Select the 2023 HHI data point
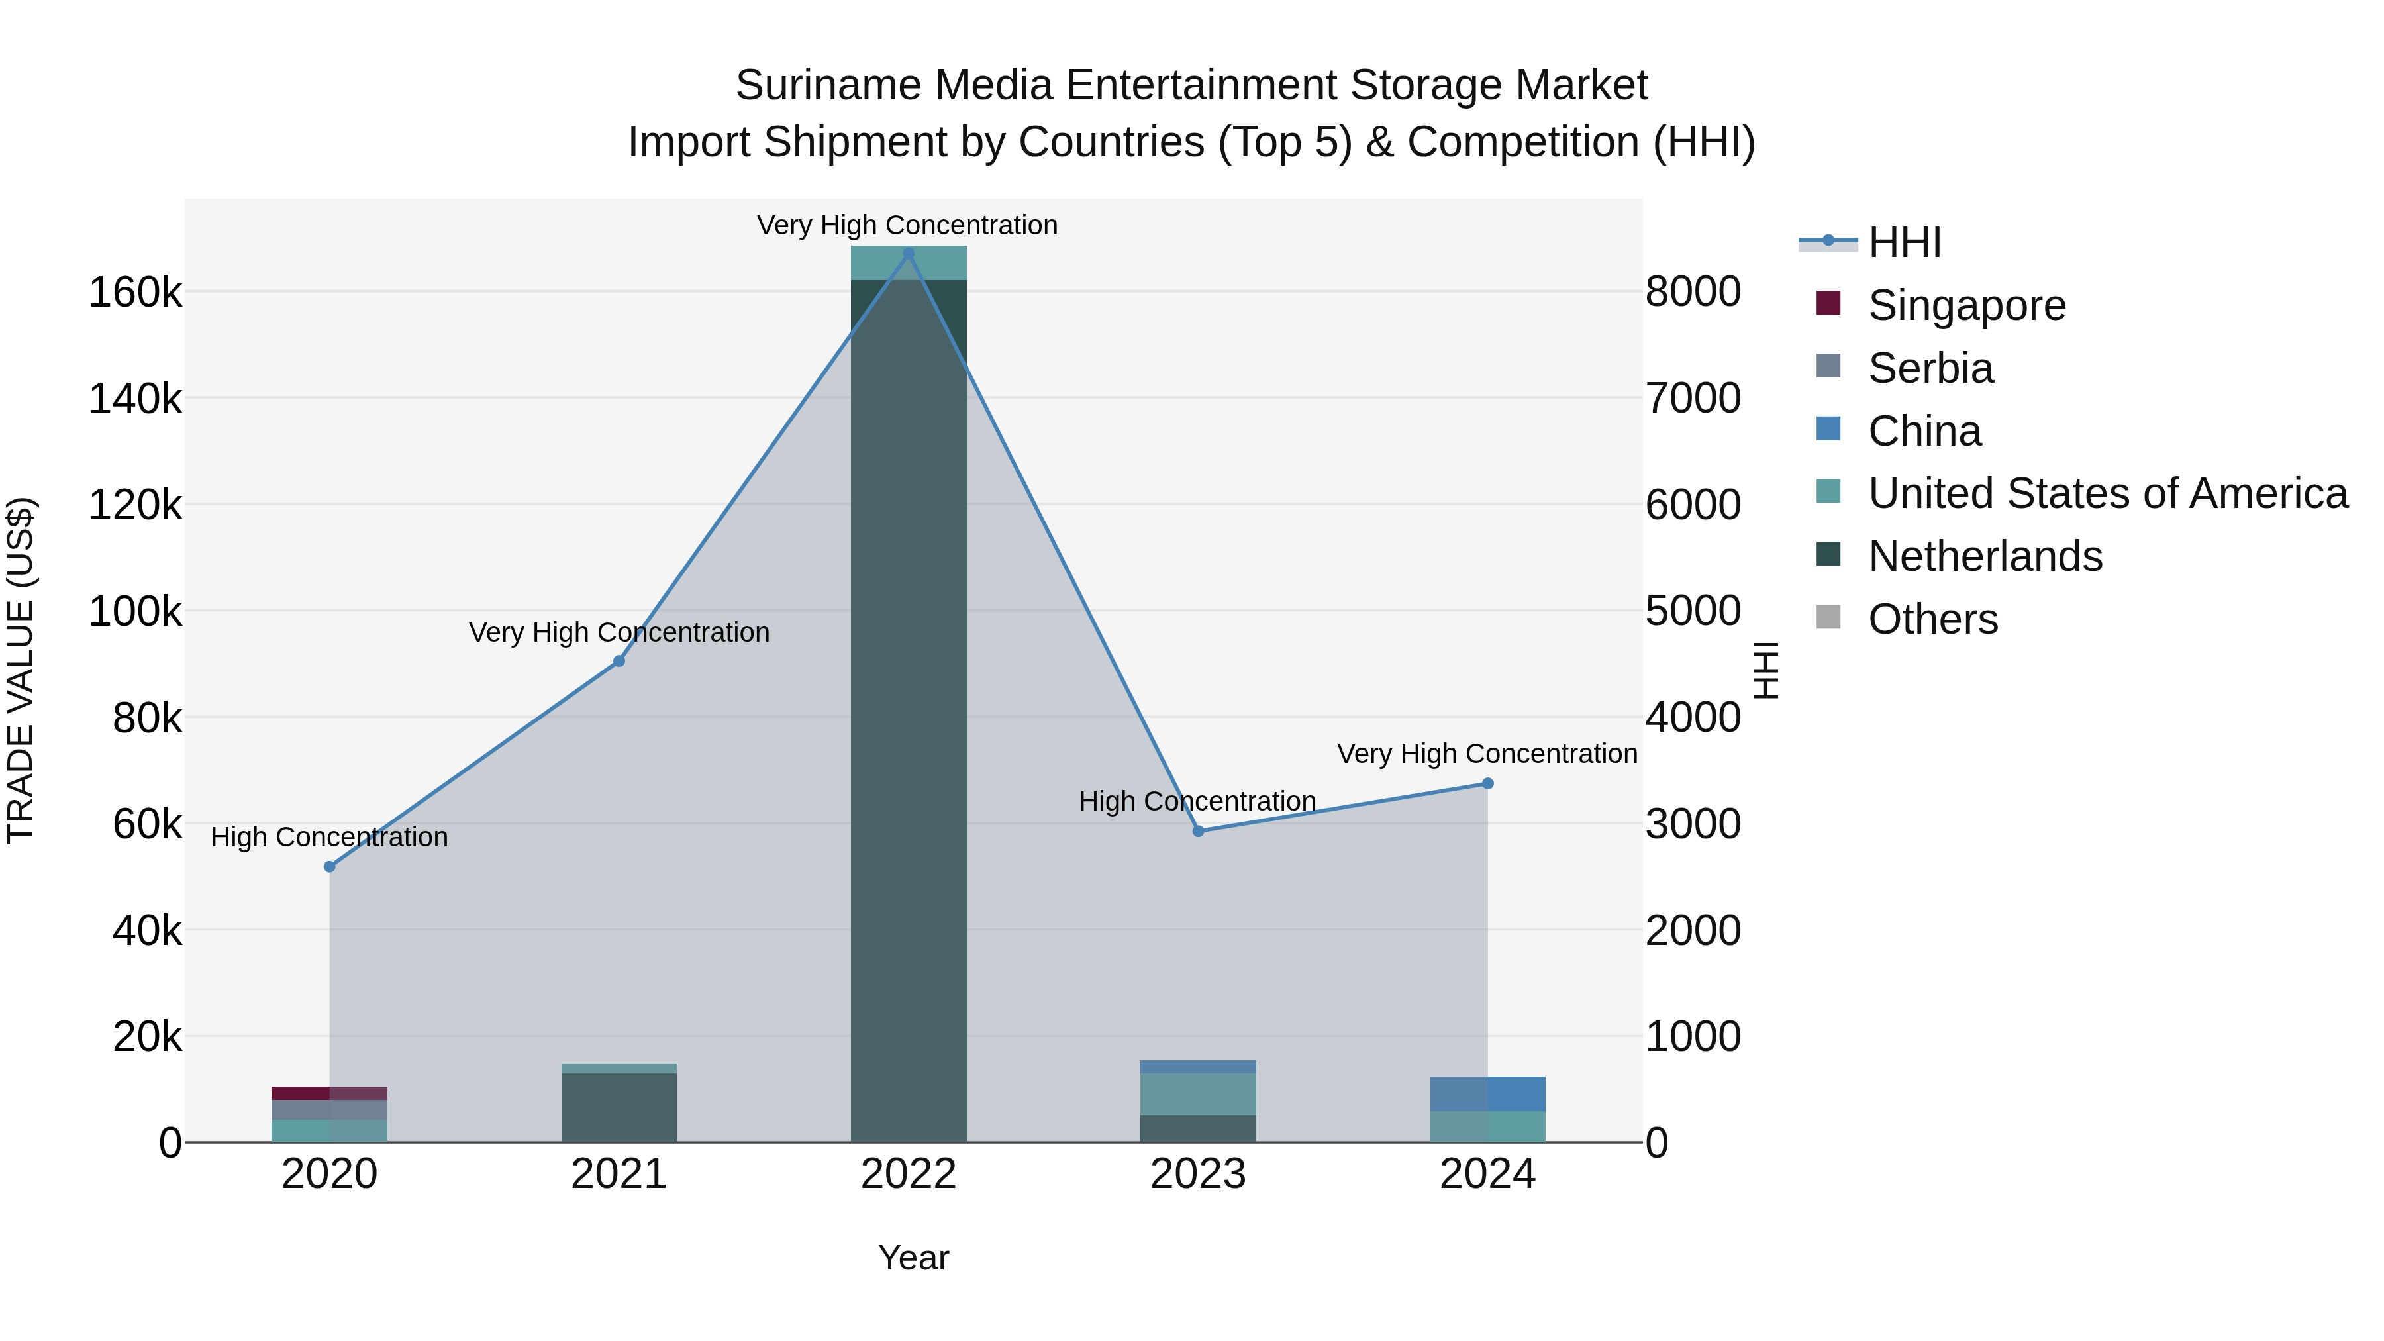This screenshot has width=2384, height=1341. click(x=1199, y=831)
